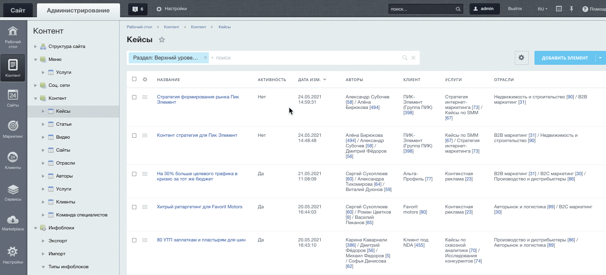606x275 pixels.
Task: Open row menu for Стратегия формирования рынка
Action: click(x=145, y=97)
